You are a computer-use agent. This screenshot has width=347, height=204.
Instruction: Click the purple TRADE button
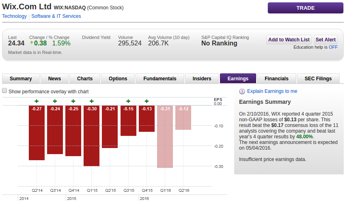[305, 8]
